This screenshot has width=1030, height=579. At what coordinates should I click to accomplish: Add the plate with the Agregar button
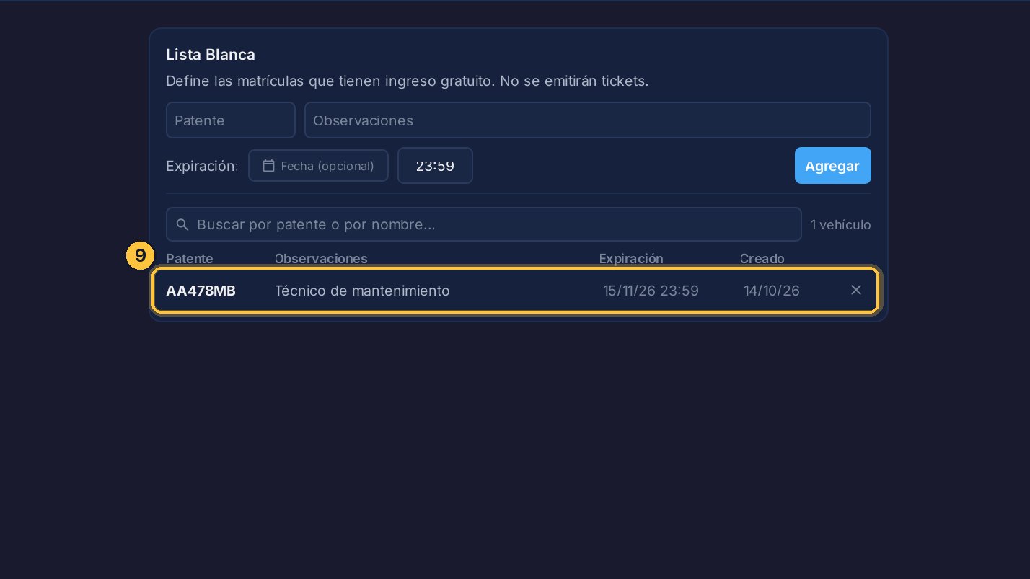(832, 166)
